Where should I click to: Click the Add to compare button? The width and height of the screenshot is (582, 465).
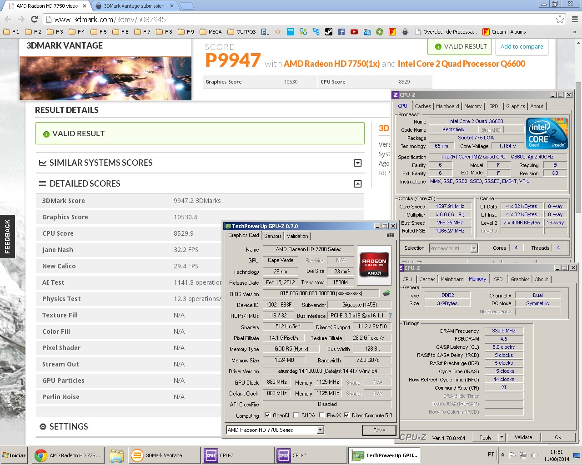point(522,46)
